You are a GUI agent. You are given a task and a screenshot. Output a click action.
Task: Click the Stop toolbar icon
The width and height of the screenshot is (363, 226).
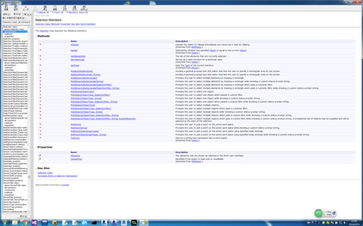pyautogui.click(x=45, y=8)
